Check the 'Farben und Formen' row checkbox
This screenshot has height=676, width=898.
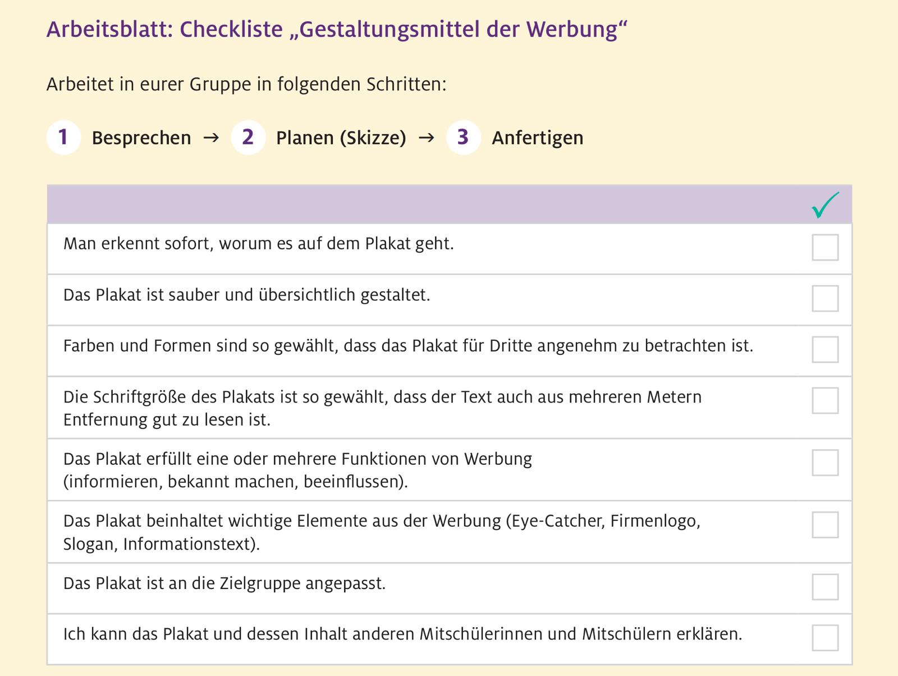click(825, 349)
